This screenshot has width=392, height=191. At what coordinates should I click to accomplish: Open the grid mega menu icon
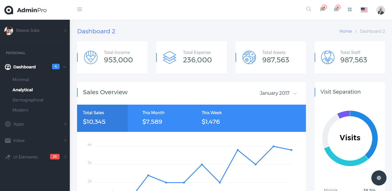coord(350,10)
